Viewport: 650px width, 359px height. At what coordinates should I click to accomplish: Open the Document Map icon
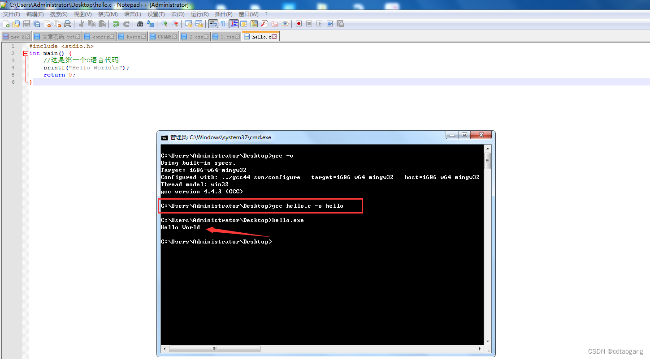click(x=254, y=24)
